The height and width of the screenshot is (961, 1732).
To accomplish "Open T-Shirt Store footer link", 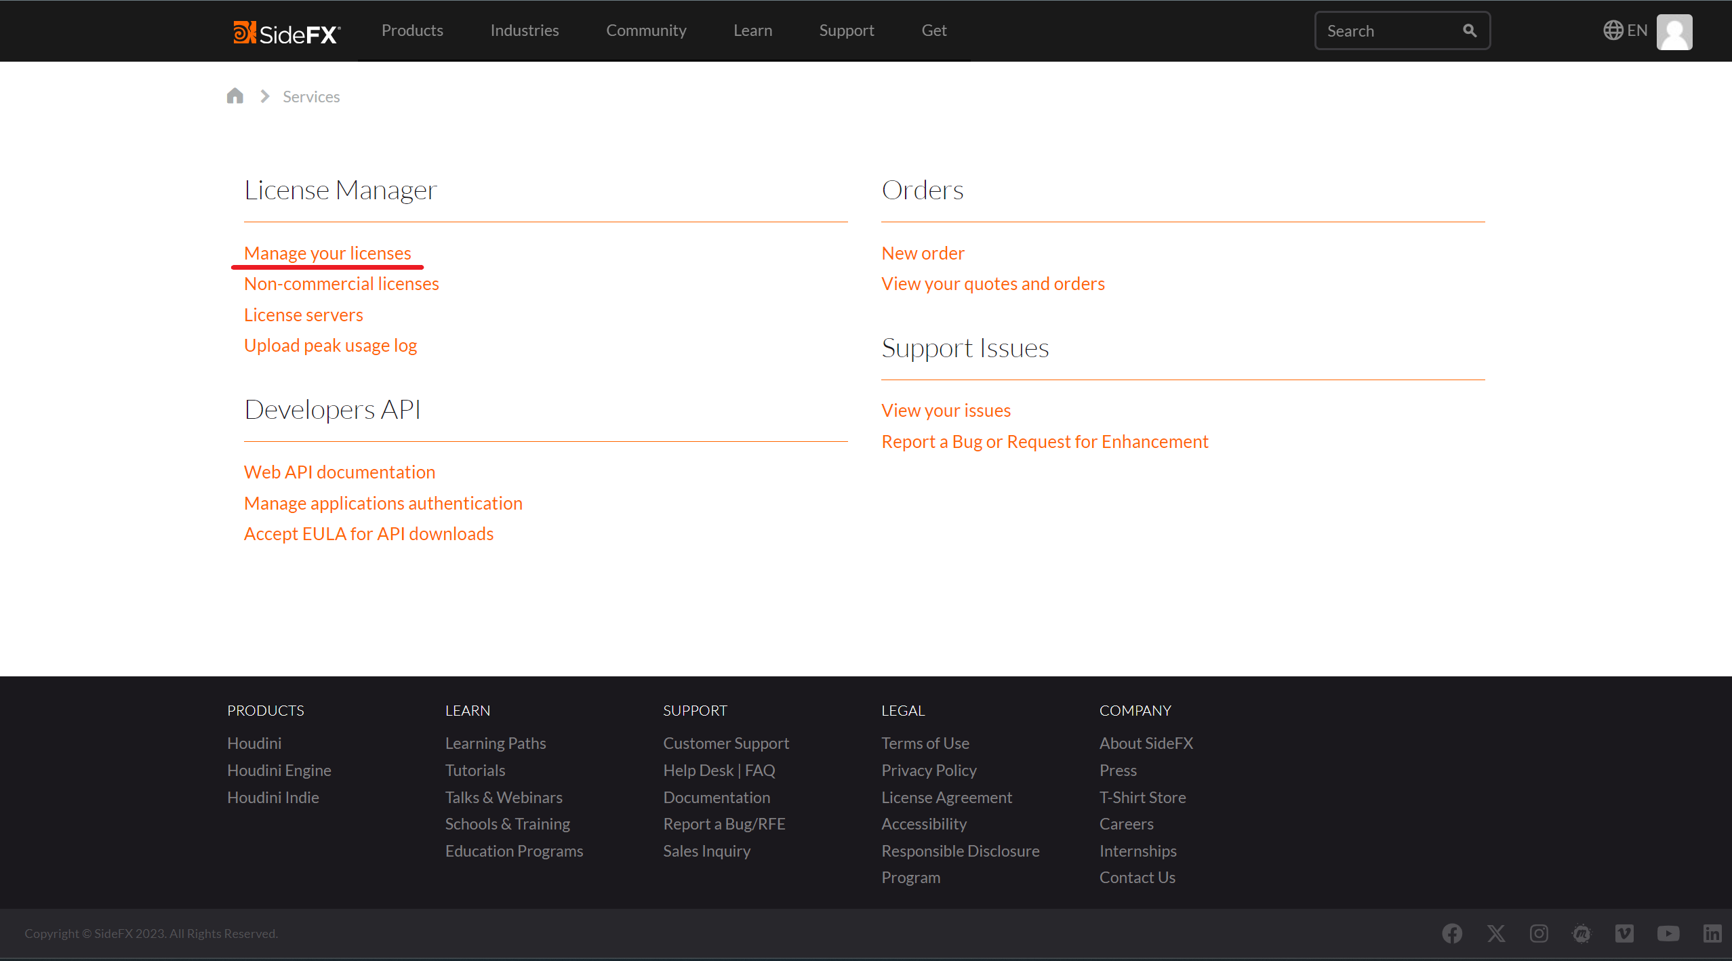I will pos(1142,797).
